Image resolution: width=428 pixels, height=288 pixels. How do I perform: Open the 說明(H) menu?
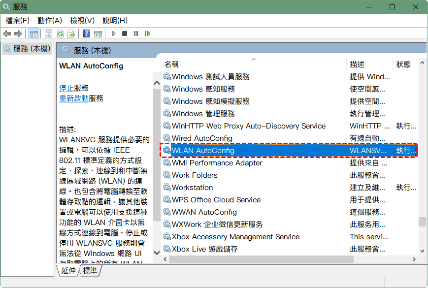(x=115, y=21)
